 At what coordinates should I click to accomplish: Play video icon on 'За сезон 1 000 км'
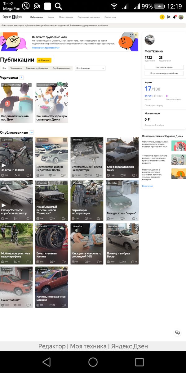click(x=4, y=165)
